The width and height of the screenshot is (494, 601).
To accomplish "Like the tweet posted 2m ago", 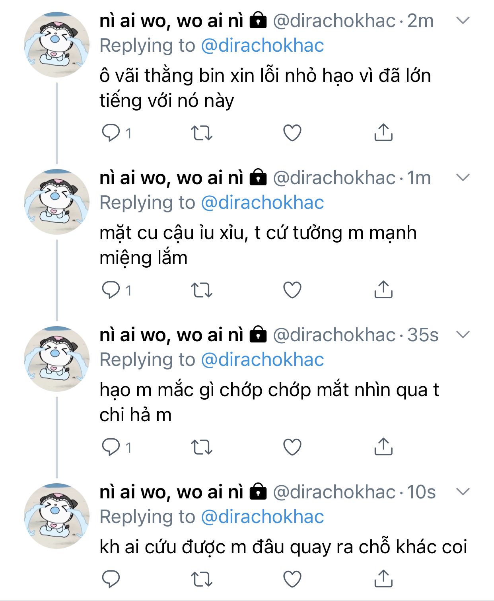I will [x=292, y=133].
